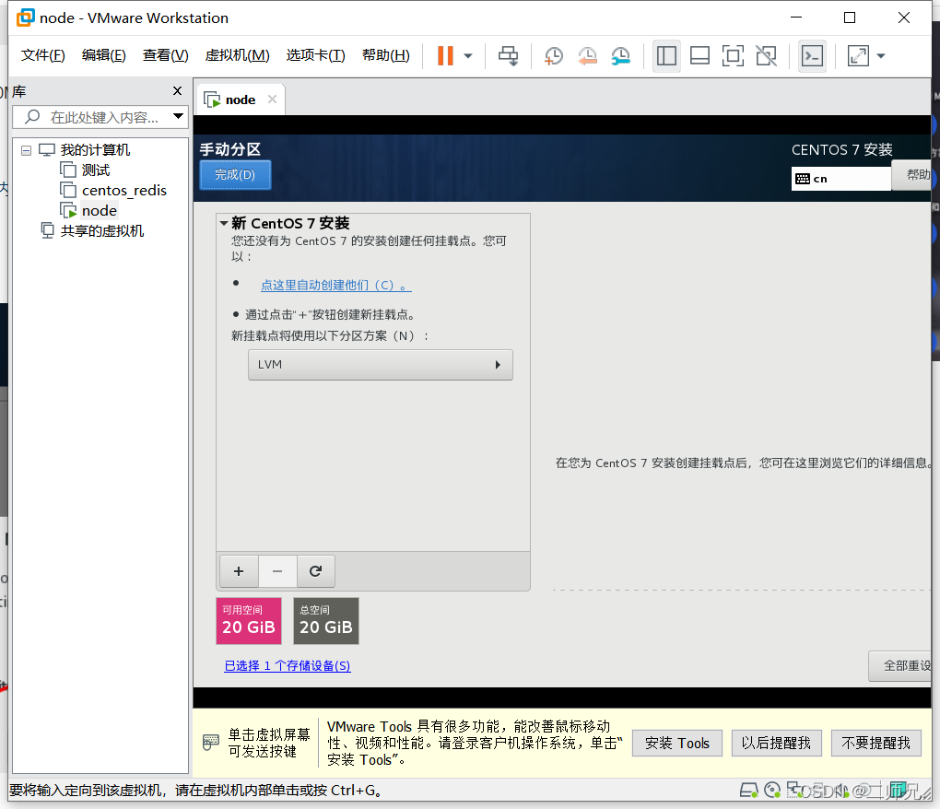Image resolution: width=940 pixels, height=809 pixels.
Task: Collapse the 我的计算机 tree node
Action: click(x=26, y=148)
